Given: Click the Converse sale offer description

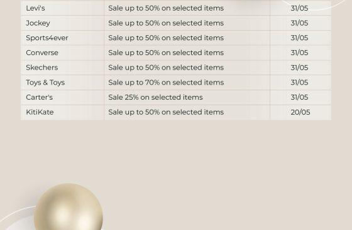Looking at the screenshot, I should click(x=166, y=53).
